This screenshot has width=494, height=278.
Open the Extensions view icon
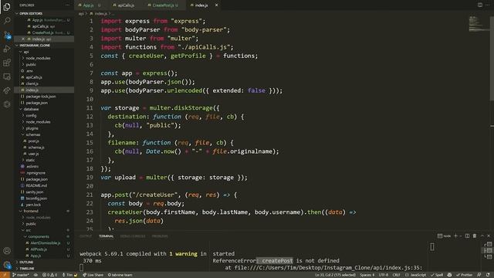[x=7, y=63]
